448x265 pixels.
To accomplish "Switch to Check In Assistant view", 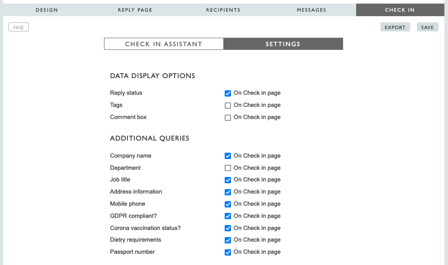I will pos(163,44).
